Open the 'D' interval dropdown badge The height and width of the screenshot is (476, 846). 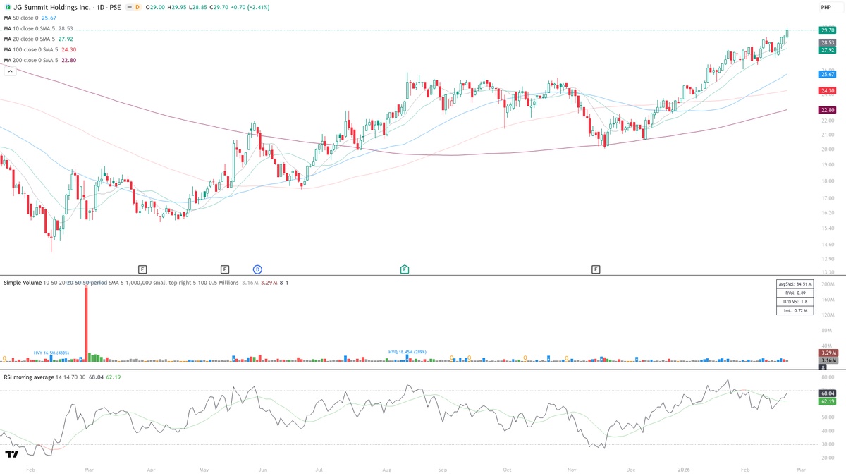click(x=137, y=7)
